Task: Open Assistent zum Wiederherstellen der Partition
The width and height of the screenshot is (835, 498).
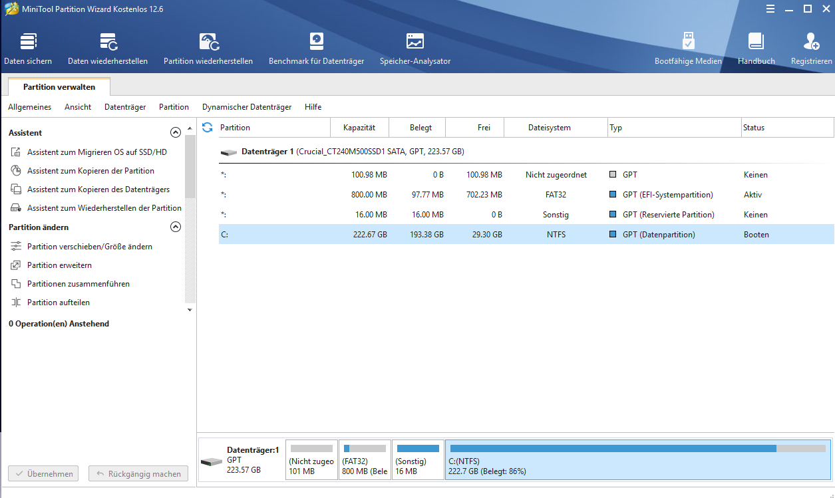Action: point(104,208)
